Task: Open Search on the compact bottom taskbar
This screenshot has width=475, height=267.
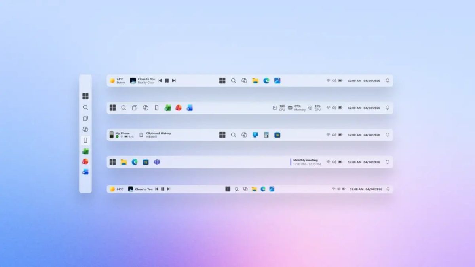Action: pos(237,189)
